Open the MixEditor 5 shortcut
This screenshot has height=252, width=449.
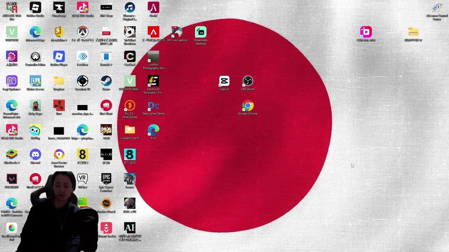pyautogui.click(x=59, y=32)
